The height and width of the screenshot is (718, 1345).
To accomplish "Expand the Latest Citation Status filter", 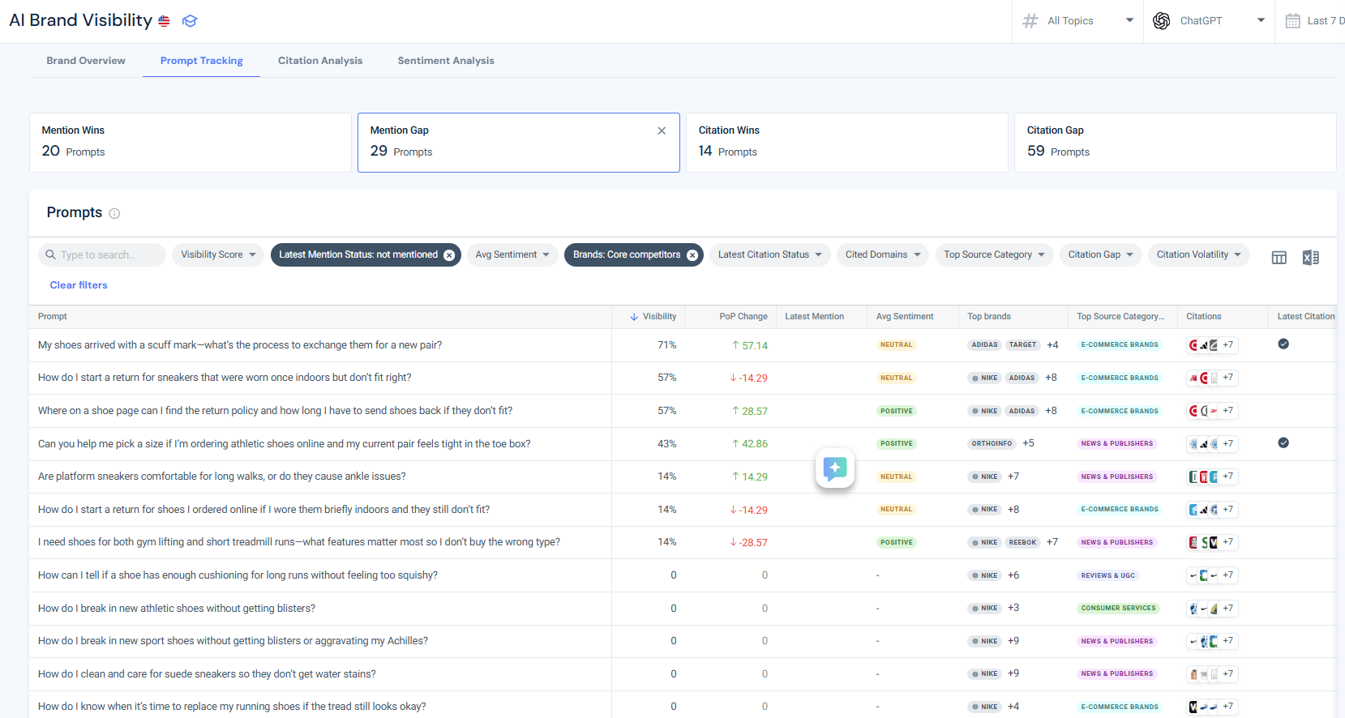I will coord(770,254).
